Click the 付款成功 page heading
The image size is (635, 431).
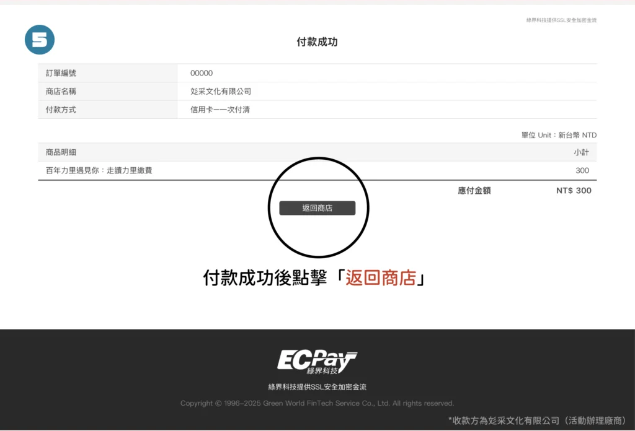tap(317, 42)
